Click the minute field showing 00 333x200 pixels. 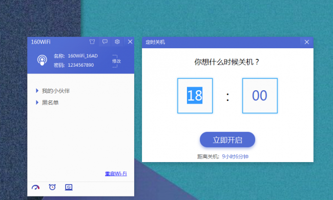(x=260, y=96)
